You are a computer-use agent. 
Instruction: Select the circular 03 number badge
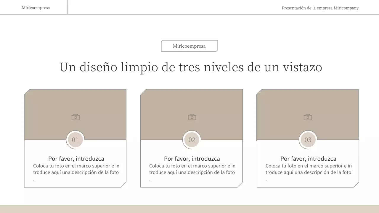(x=308, y=140)
